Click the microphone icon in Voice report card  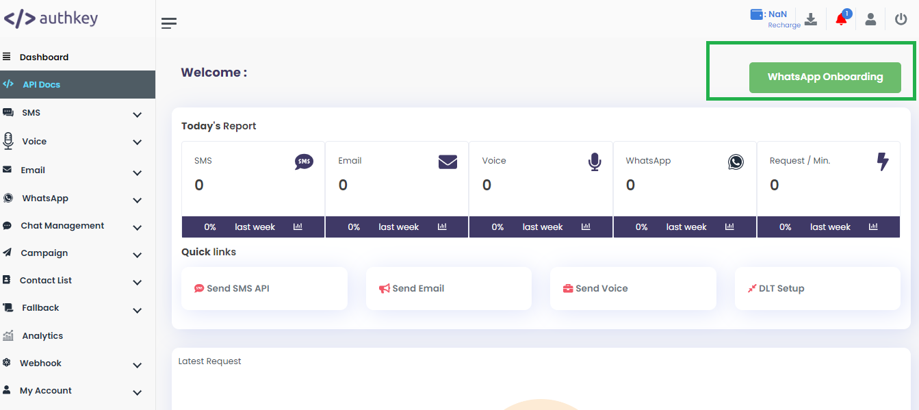click(595, 162)
